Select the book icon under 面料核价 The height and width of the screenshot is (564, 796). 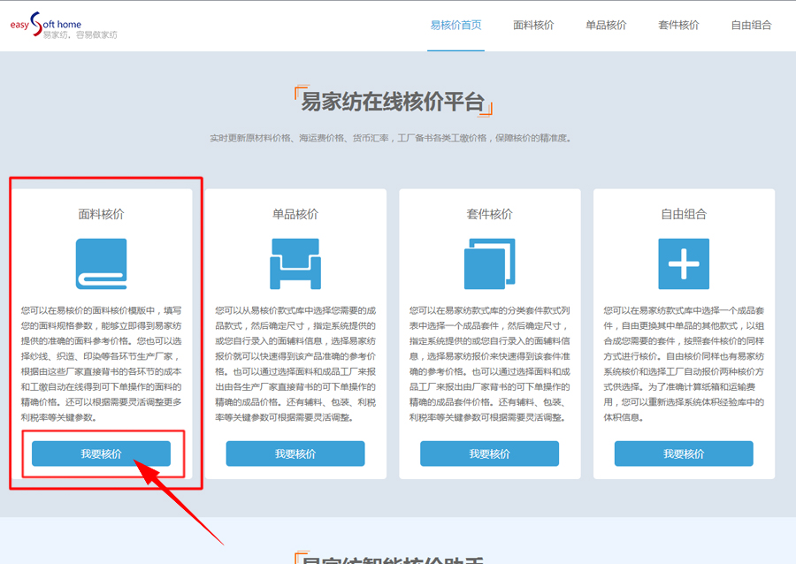pyautogui.click(x=101, y=263)
